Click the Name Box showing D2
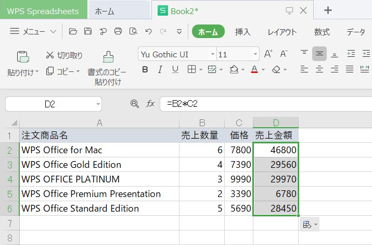 (x=54, y=104)
